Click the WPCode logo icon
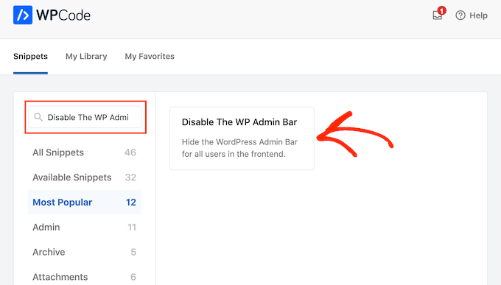The width and height of the screenshot is (501, 285). (x=23, y=15)
